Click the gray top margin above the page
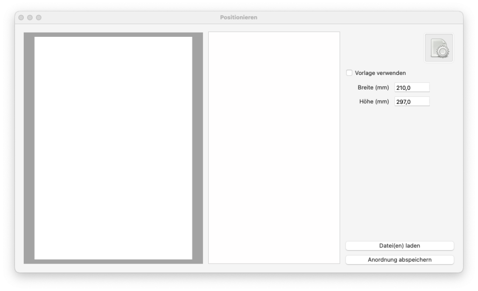Viewport: 478px width, 291px height. tap(113, 34)
